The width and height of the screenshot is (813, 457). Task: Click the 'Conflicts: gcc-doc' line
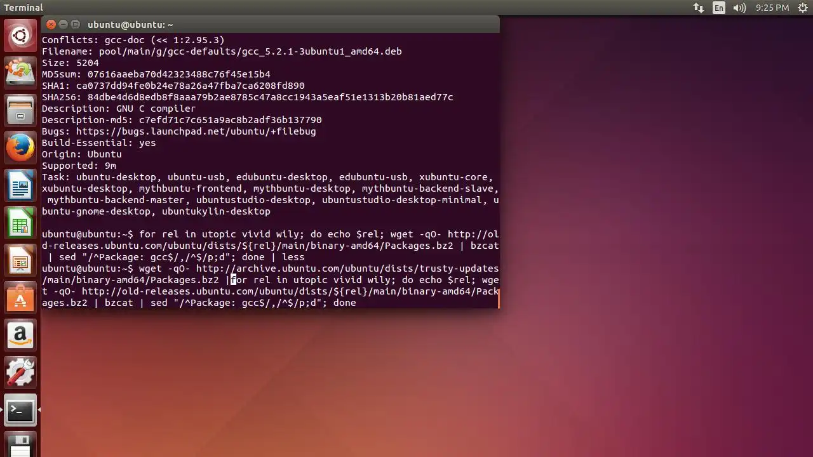[x=133, y=40]
